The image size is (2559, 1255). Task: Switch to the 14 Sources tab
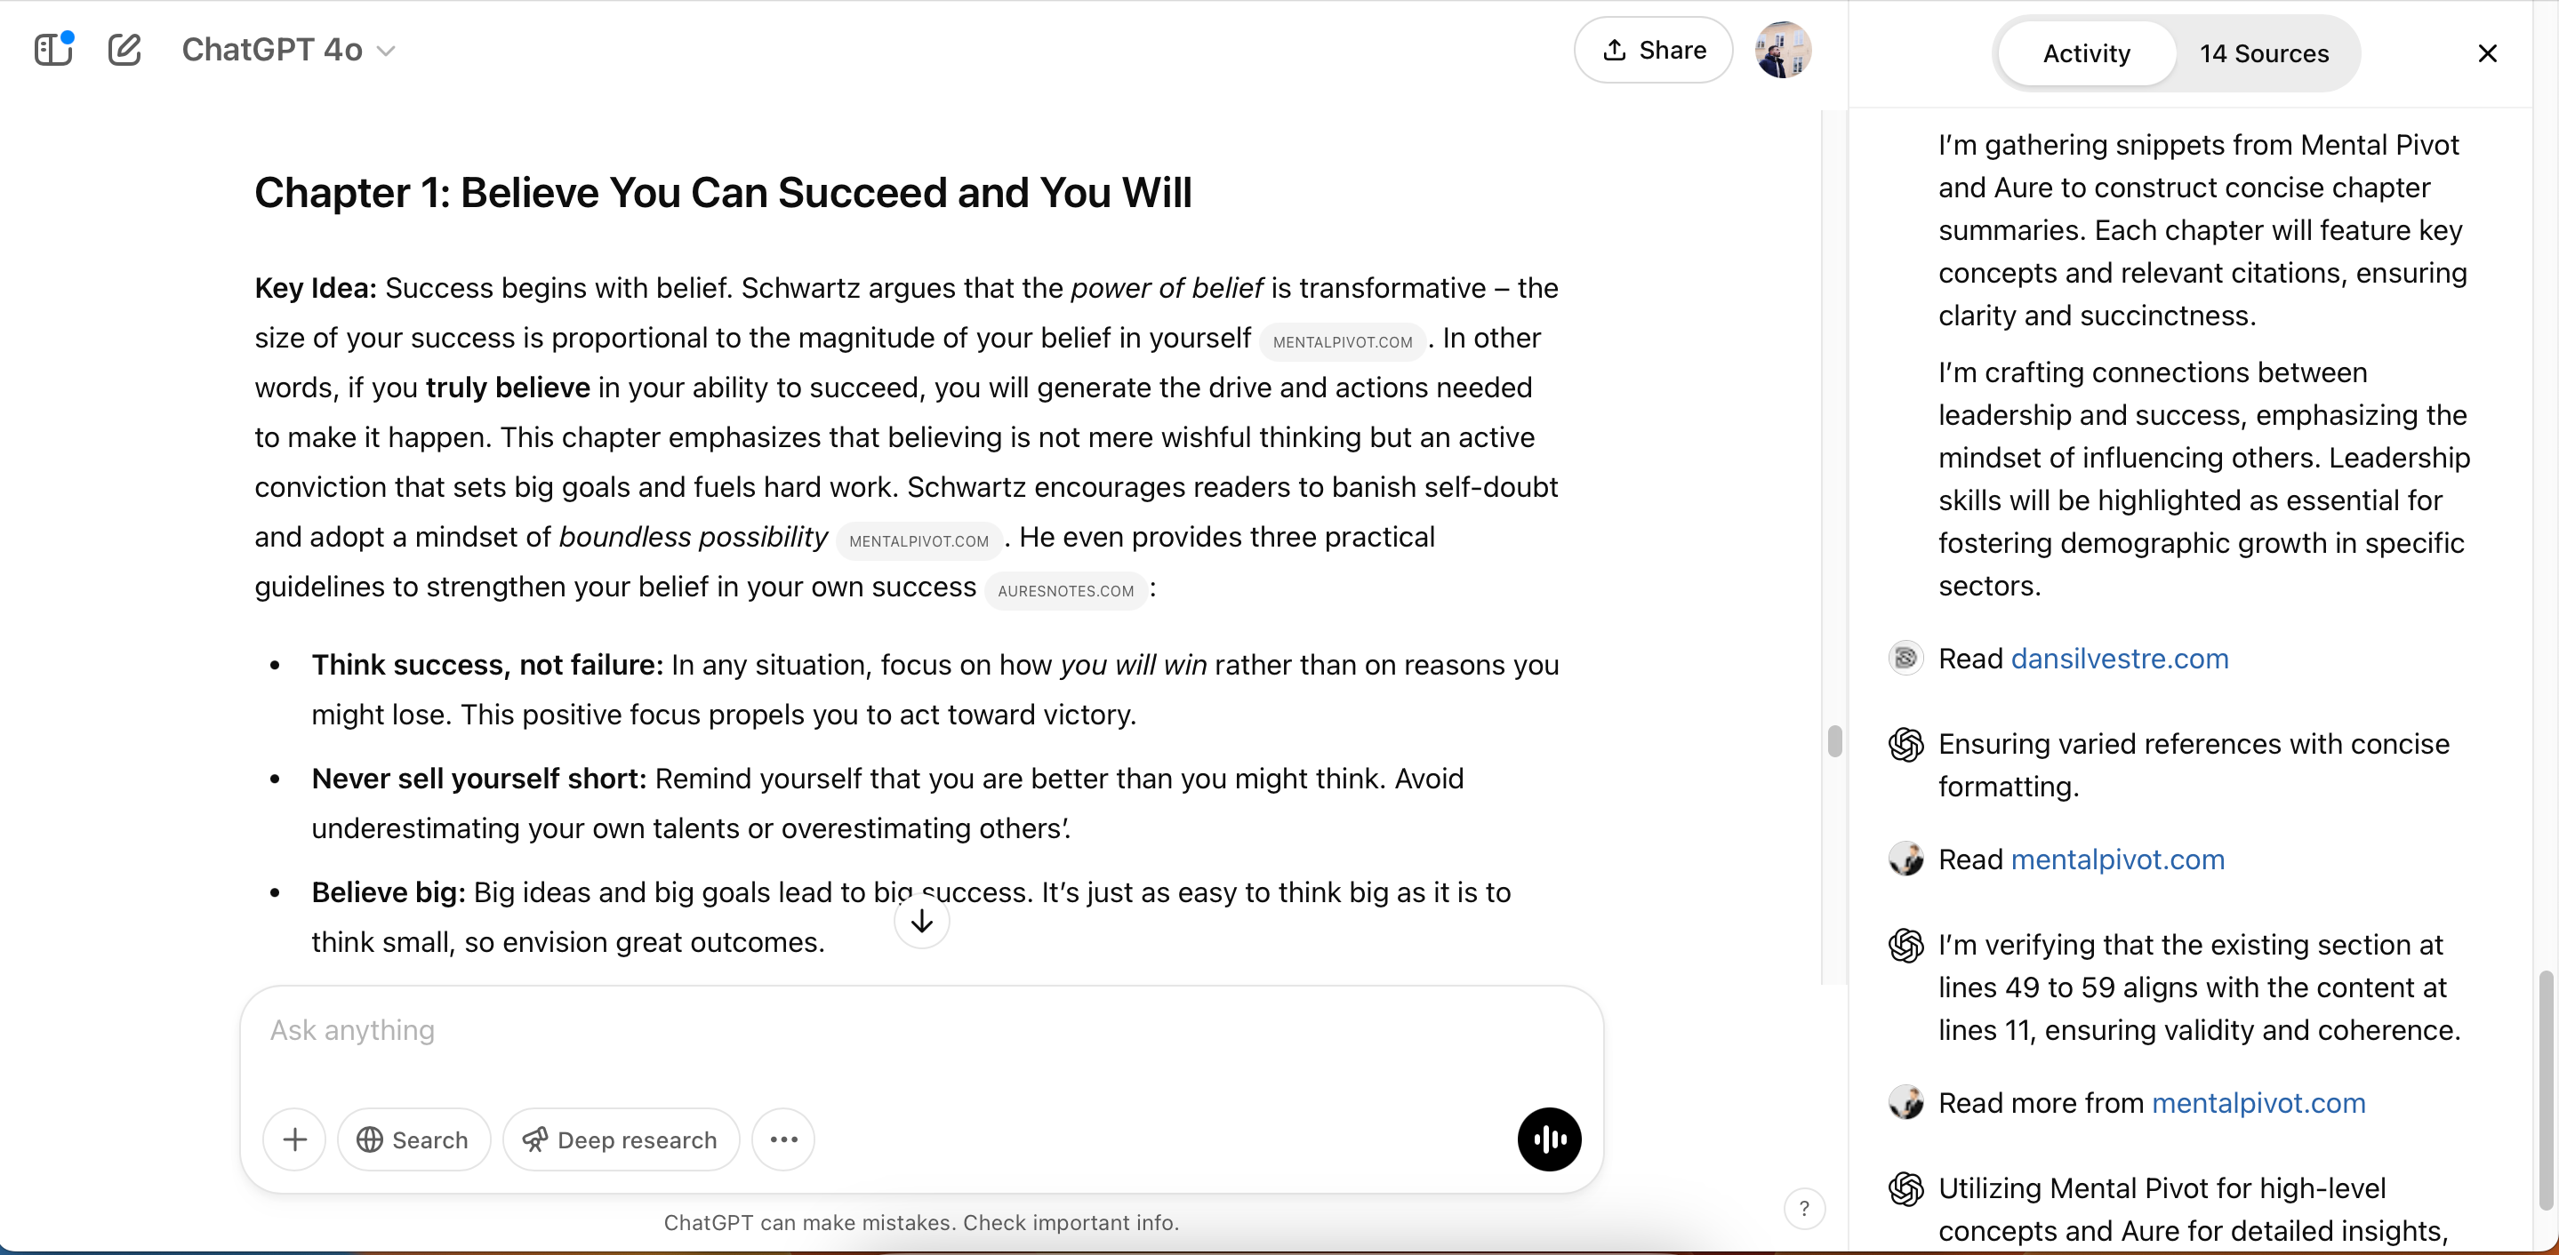coord(2263,53)
